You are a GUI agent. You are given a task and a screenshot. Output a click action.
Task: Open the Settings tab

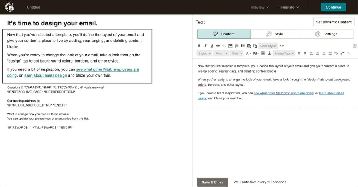click(x=326, y=34)
